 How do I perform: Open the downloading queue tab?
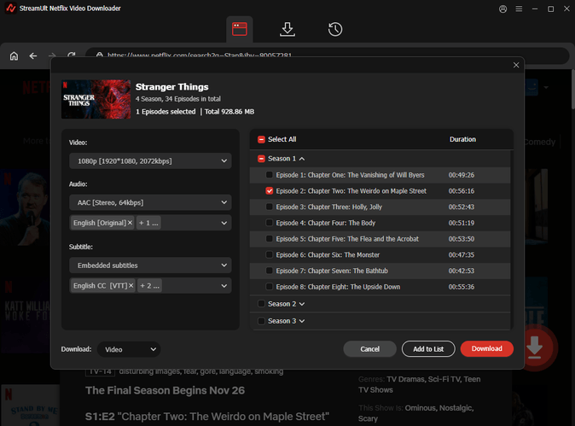287,29
